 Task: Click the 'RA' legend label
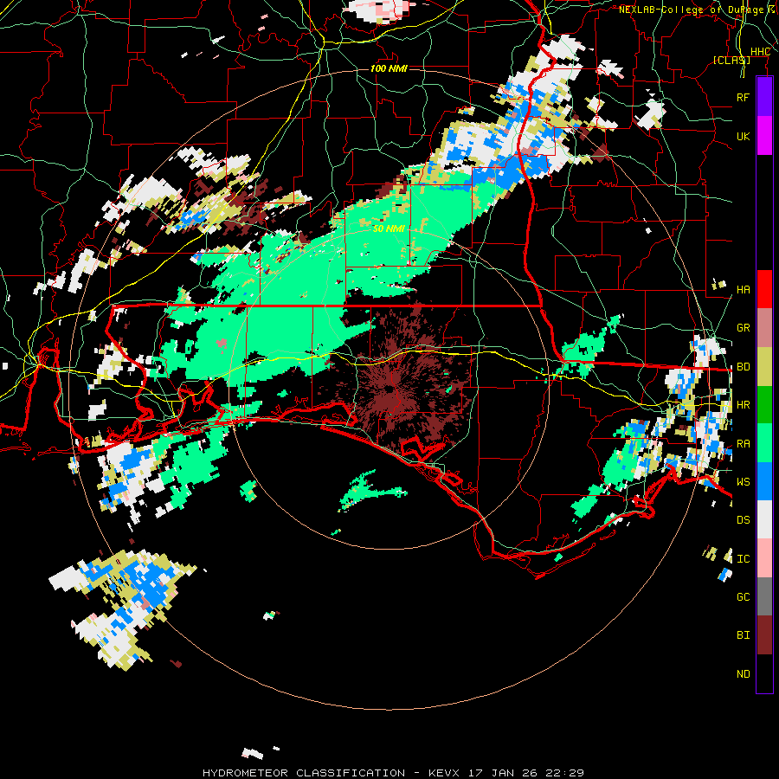click(744, 444)
